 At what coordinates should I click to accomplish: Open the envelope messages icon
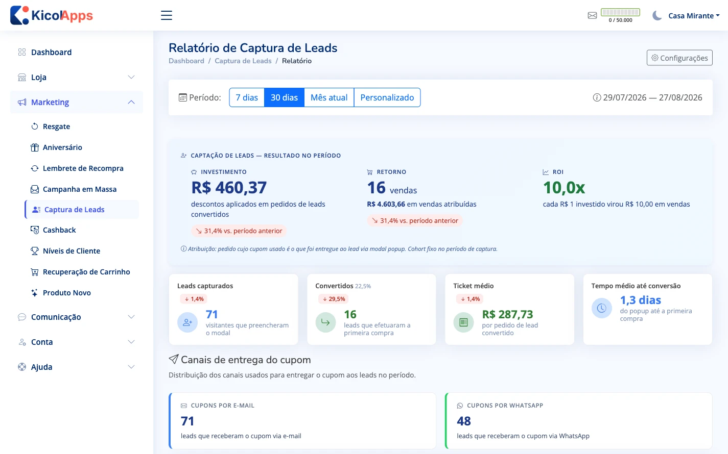coord(592,16)
